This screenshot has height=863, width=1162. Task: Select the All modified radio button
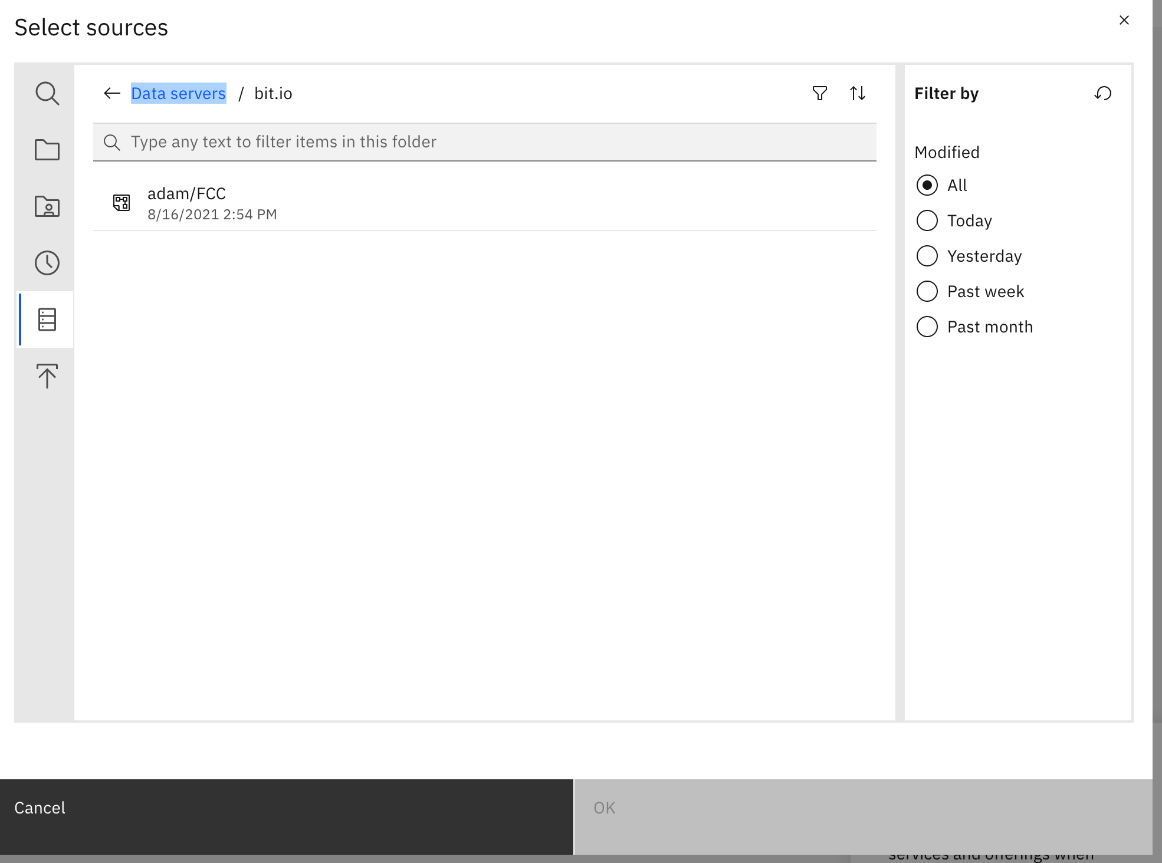pos(927,185)
